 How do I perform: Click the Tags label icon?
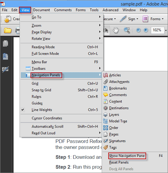[x=106, y=148]
